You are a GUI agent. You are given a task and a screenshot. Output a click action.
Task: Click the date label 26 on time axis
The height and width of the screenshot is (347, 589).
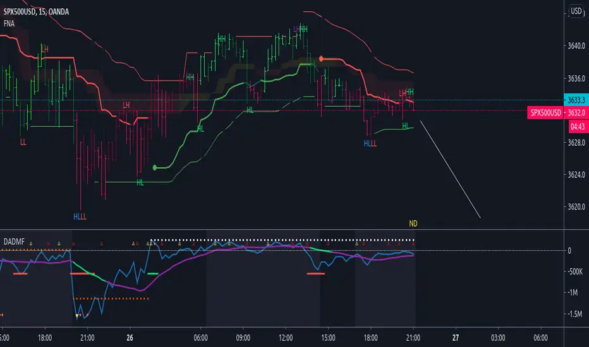click(x=130, y=338)
